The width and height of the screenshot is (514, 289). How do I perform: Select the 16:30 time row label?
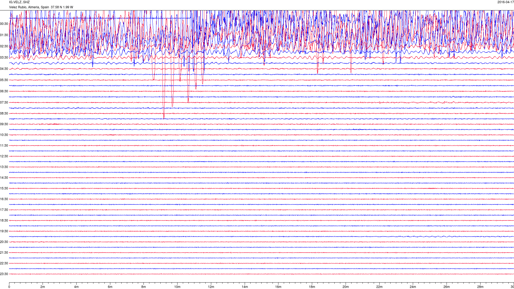tap(4, 199)
